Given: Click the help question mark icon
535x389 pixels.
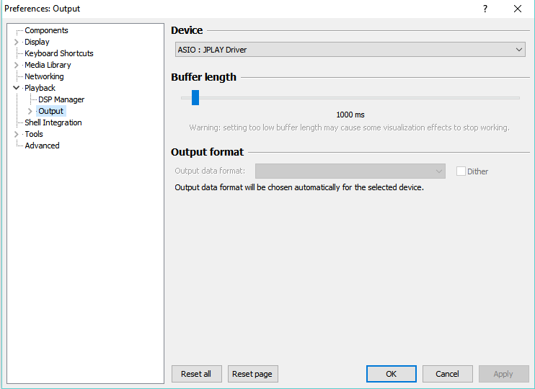Looking at the screenshot, I should [x=485, y=9].
